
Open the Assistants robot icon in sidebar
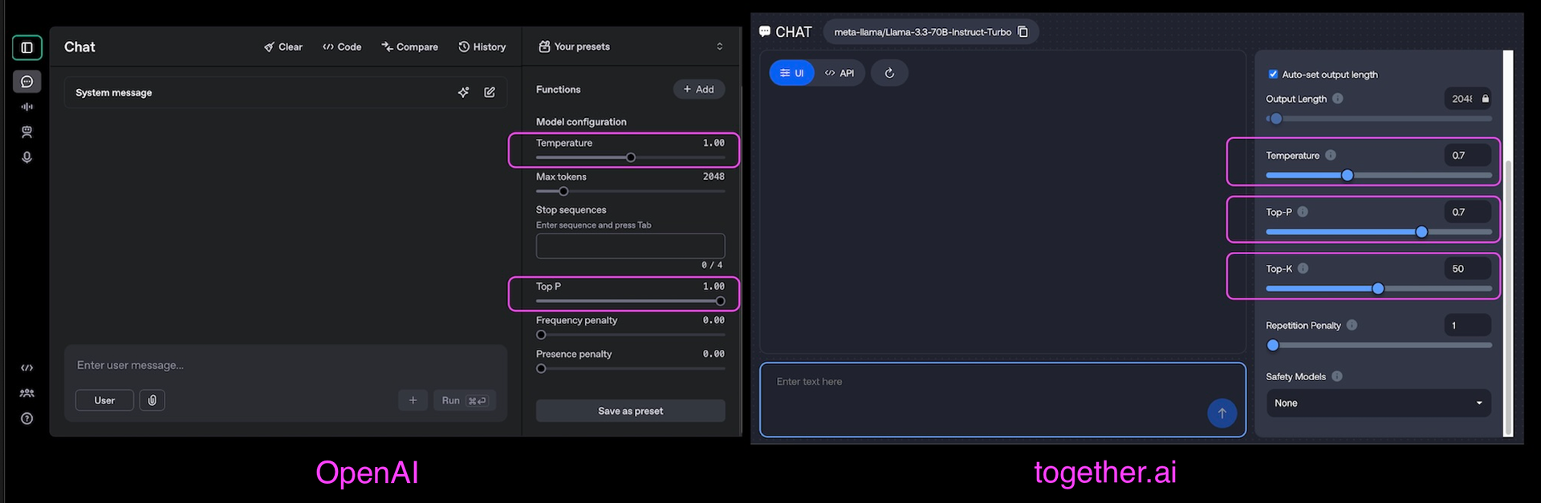26,132
